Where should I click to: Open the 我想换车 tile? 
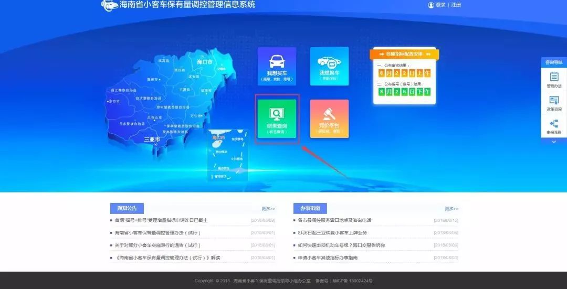click(329, 66)
